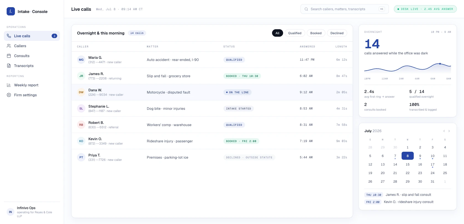
Task: Click the RB avatar for Robert B.
Action: coord(81,125)
